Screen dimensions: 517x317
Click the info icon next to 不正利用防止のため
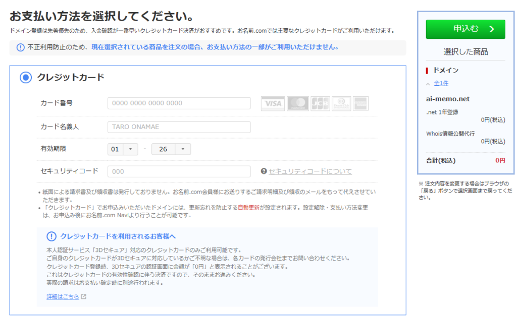point(20,47)
